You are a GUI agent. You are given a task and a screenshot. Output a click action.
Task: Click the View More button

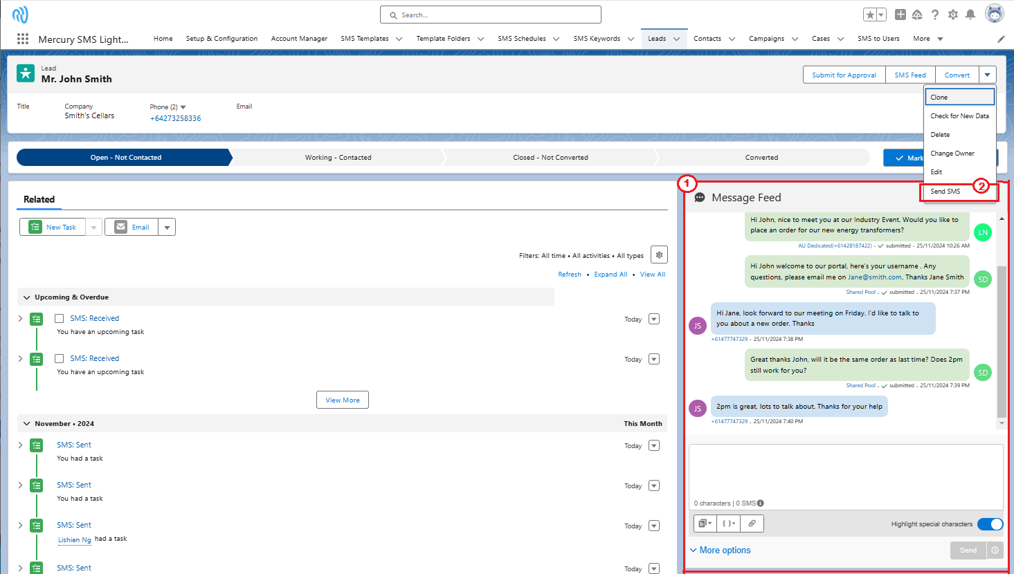(x=343, y=400)
